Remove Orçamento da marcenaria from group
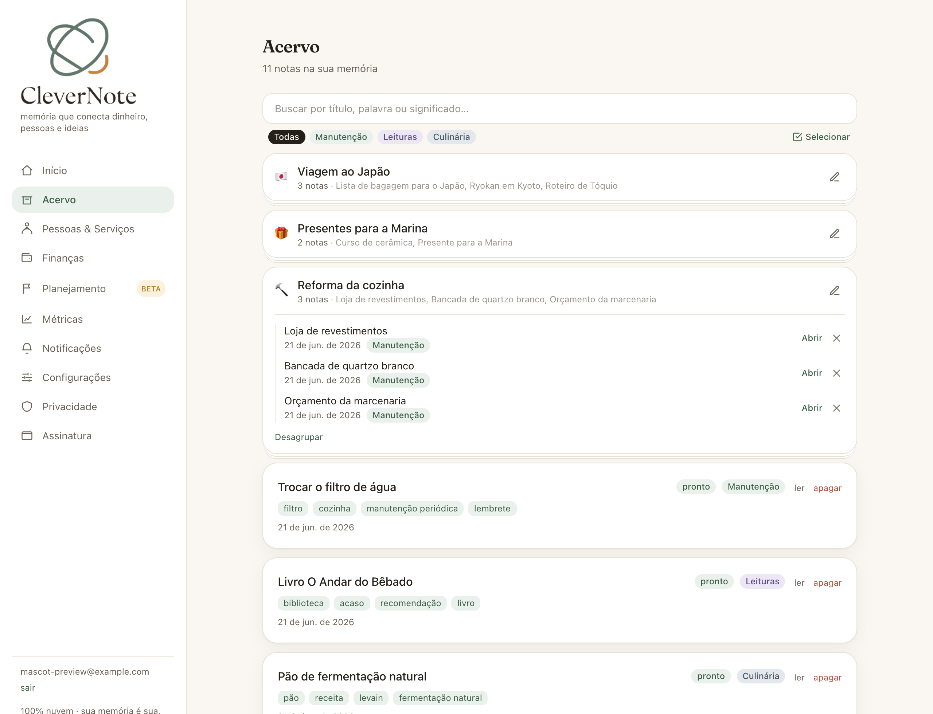Image resolution: width=933 pixels, height=714 pixels. pyautogui.click(x=836, y=408)
